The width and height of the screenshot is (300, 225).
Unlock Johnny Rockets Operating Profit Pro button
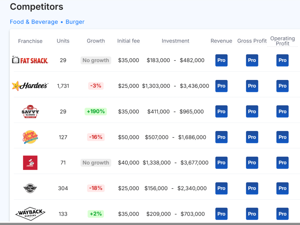[282, 137]
